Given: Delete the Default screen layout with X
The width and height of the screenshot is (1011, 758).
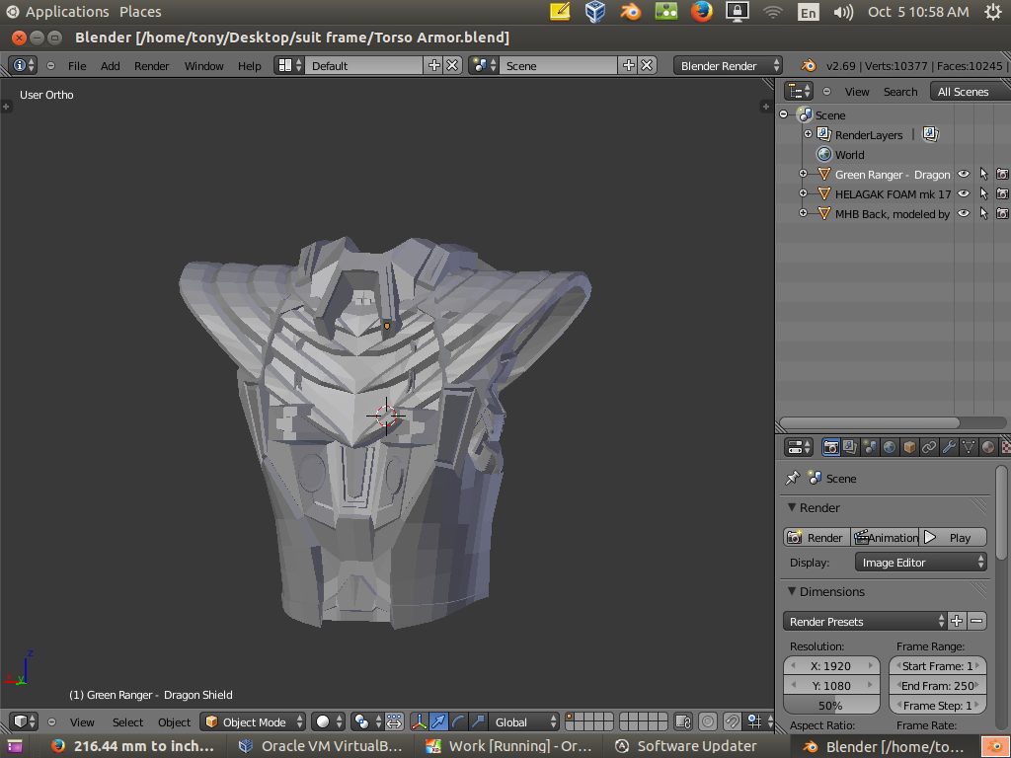Looking at the screenshot, I should [452, 66].
